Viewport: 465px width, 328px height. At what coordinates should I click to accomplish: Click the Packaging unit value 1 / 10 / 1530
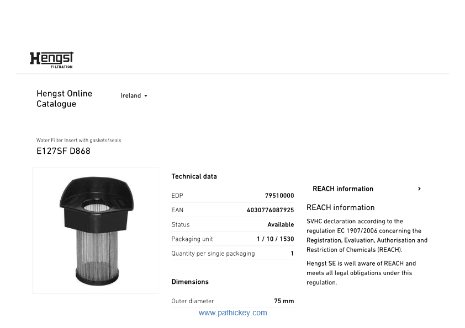pyautogui.click(x=275, y=239)
